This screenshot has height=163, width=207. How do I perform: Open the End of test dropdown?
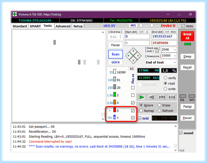point(175,62)
